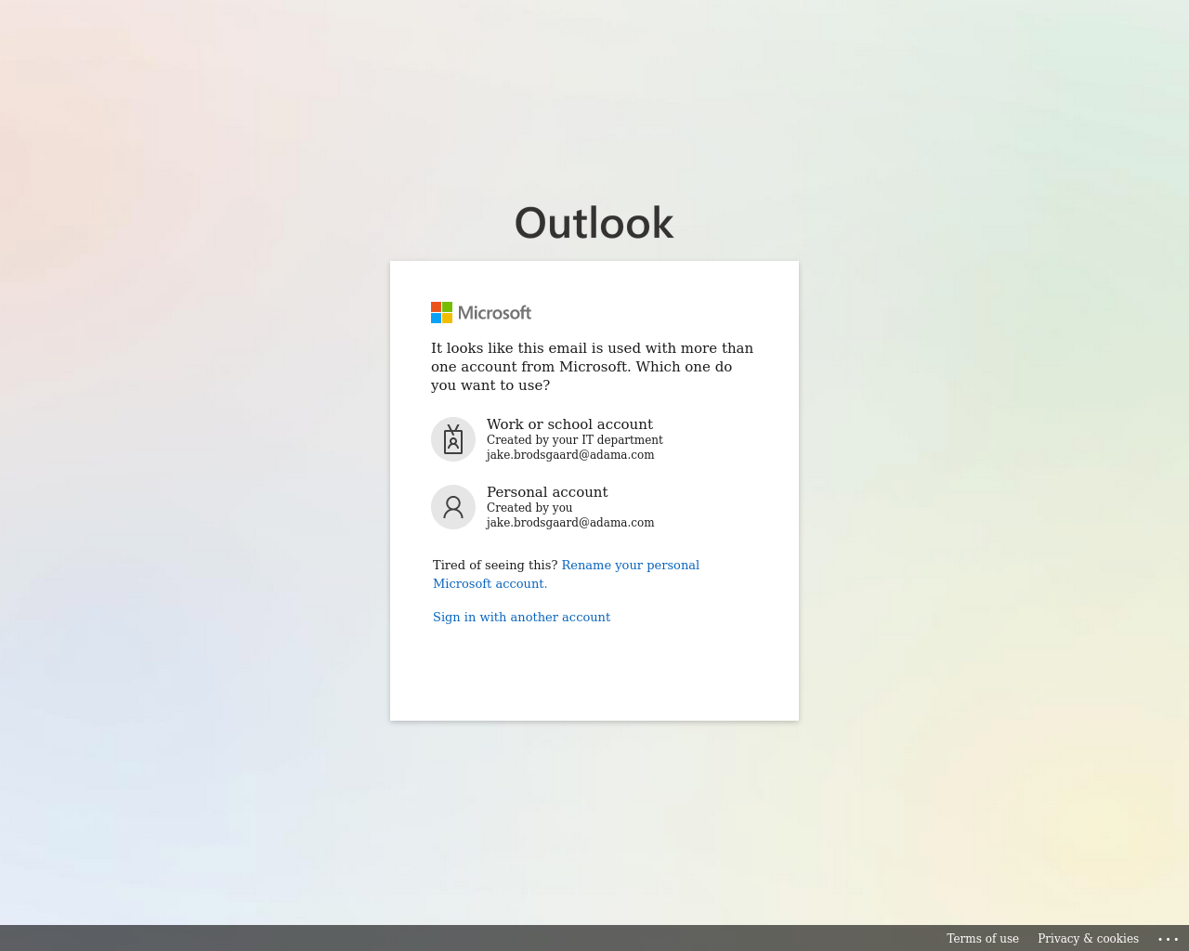Image resolution: width=1189 pixels, height=951 pixels.
Task: Click the email address under Personal account
Action: [x=570, y=523]
